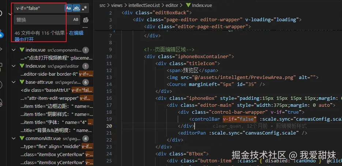This screenshot has width=342, height=166.
Task: Toggle the Match Case option in search
Action: click(x=68, y=8)
